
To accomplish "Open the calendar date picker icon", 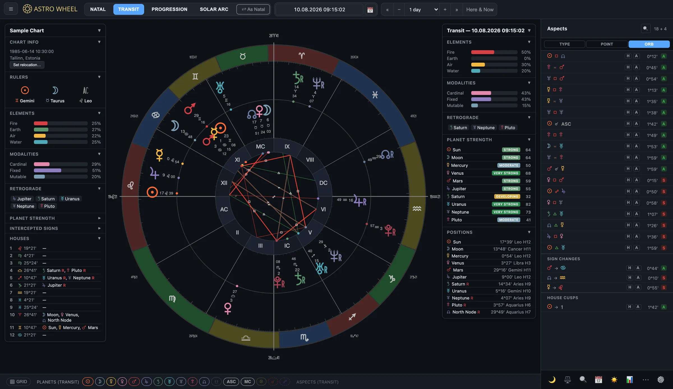I will coord(370,10).
